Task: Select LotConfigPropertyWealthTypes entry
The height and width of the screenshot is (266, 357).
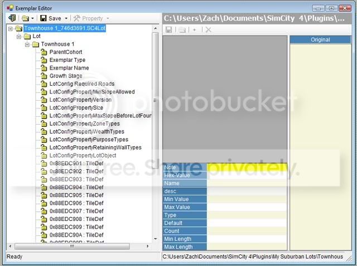Action: [x=87, y=131]
